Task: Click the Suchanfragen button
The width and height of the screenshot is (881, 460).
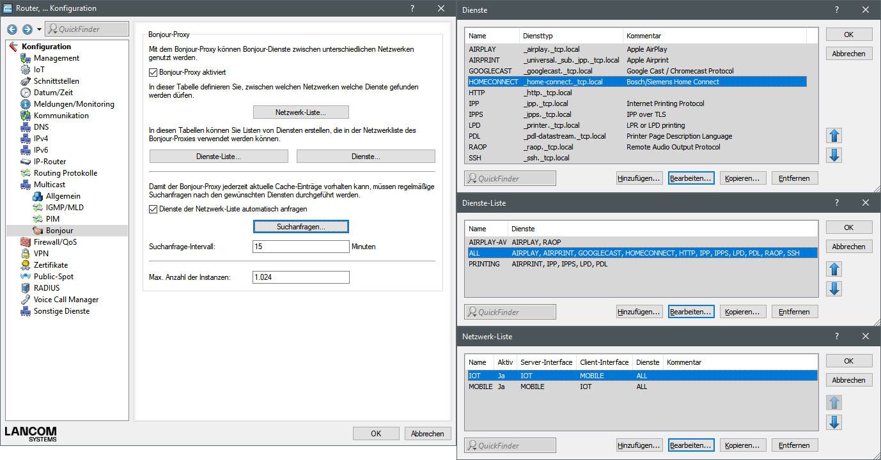Action: (x=300, y=226)
